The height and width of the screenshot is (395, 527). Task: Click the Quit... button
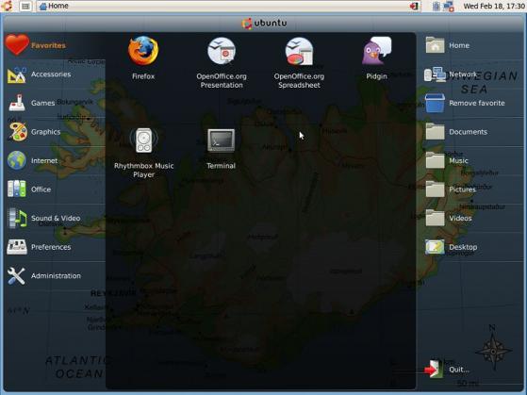pyautogui.click(x=447, y=370)
